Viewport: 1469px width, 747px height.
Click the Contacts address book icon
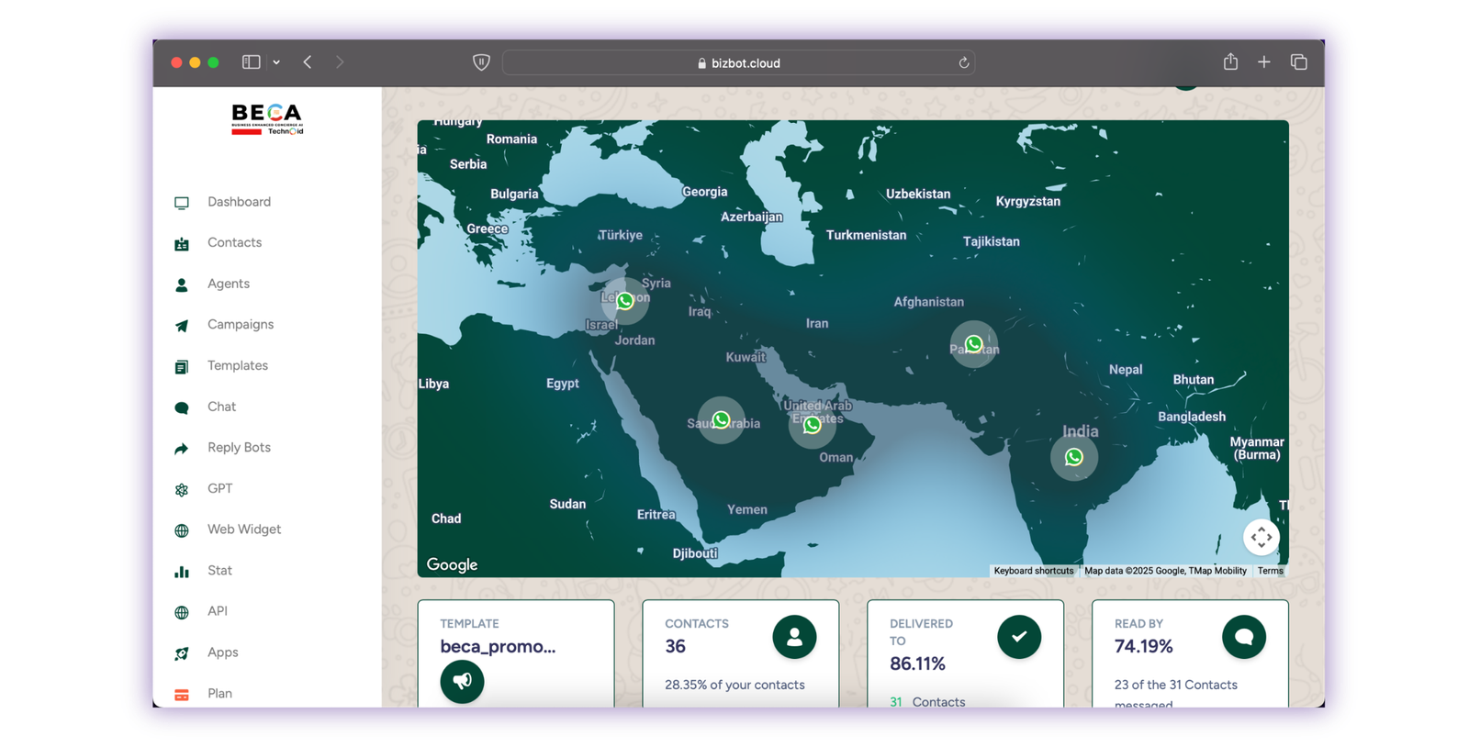point(182,244)
